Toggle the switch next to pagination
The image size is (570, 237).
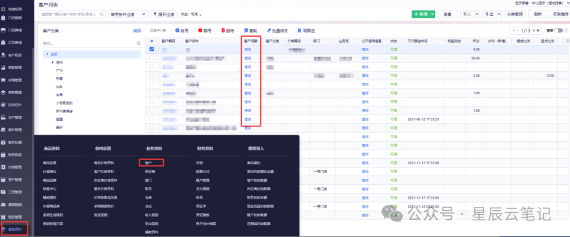pyautogui.click(x=558, y=31)
